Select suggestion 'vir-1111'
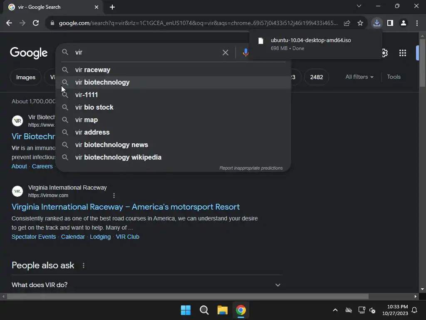Viewport: 426px width, 320px height. coord(173,95)
